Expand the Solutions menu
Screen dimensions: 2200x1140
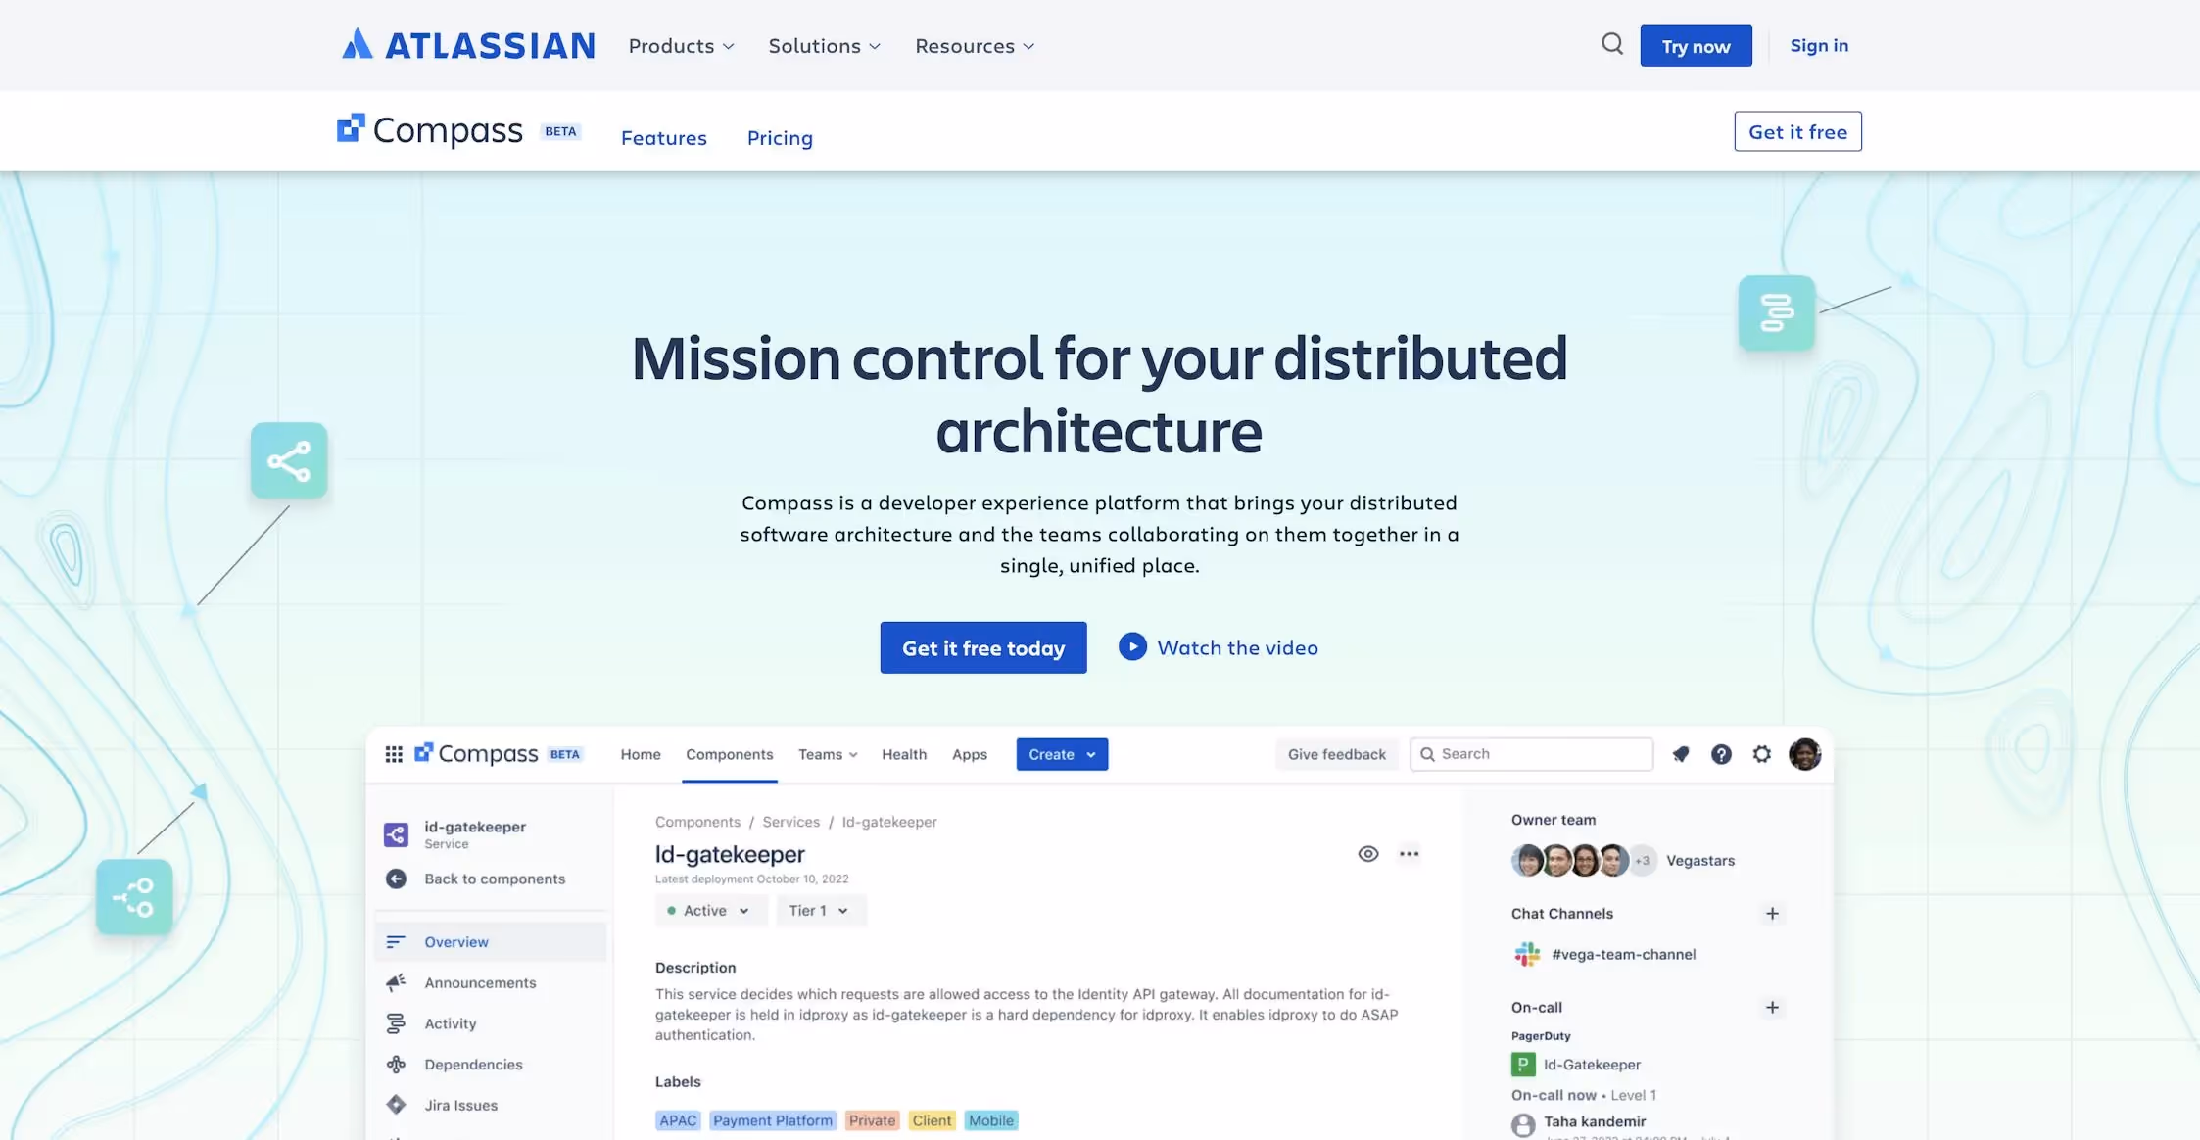coord(824,46)
